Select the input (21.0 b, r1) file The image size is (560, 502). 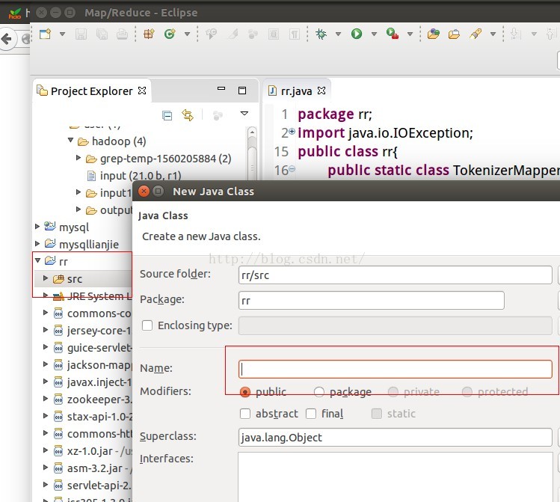coord(135,176)
